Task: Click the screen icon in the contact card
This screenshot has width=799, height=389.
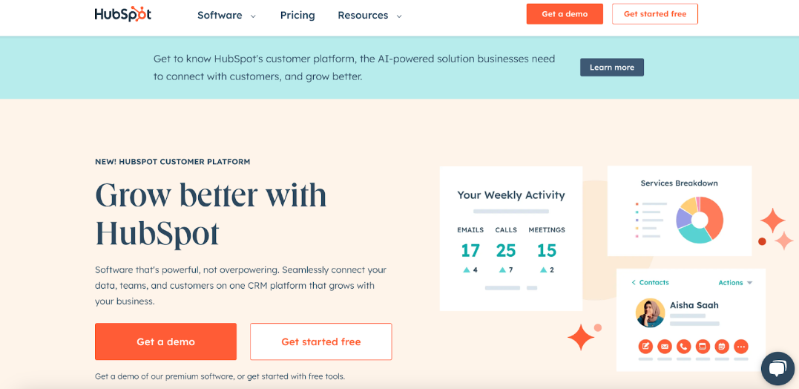Action: coord(703,347)
